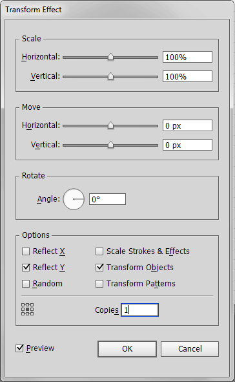Focus the Scale Horizontal percentage field
The width and height of the screenshot is (235, 382).
[x=187, y=57]
